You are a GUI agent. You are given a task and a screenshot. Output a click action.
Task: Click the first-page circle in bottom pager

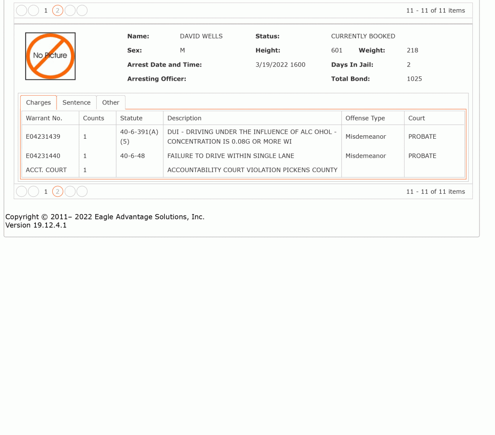click(21, 191)
